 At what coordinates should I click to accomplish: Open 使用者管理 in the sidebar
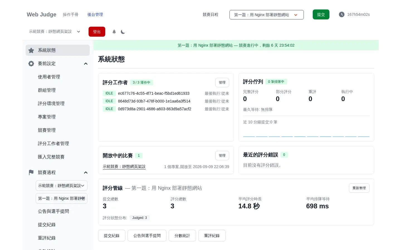click(x=58, y=77)
